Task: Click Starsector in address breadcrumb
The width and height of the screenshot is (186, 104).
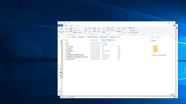Action: tap(113, 37)
